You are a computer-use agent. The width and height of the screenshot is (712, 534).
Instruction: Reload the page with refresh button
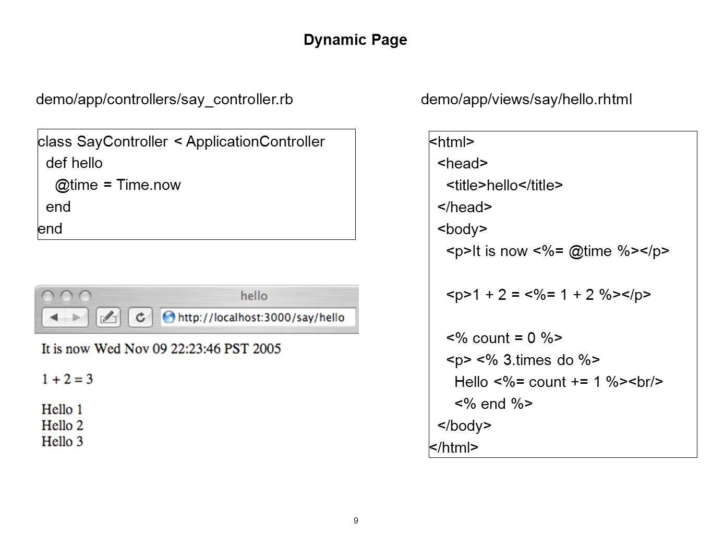(x=140, y=317)
